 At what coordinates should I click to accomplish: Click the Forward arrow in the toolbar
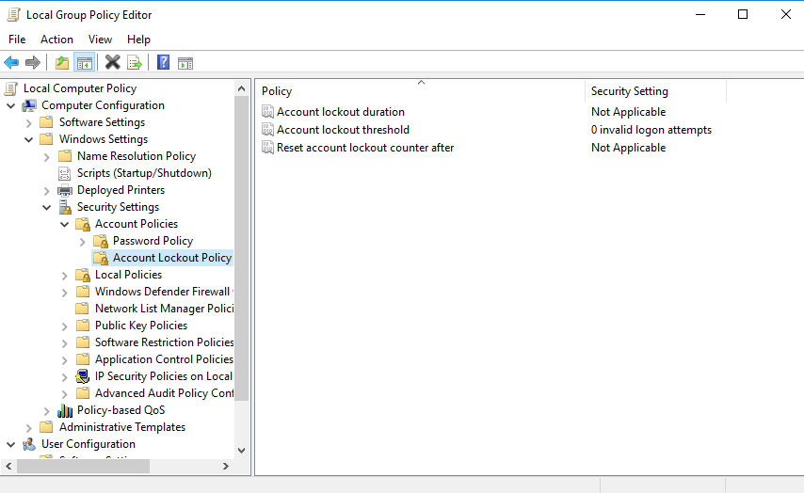coord(33,63)
